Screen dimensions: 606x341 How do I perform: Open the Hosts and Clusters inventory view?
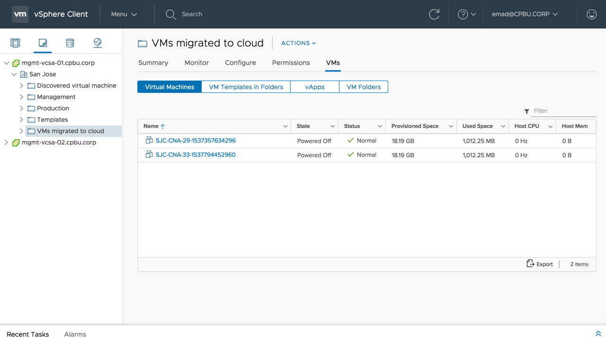coord(15,43)
